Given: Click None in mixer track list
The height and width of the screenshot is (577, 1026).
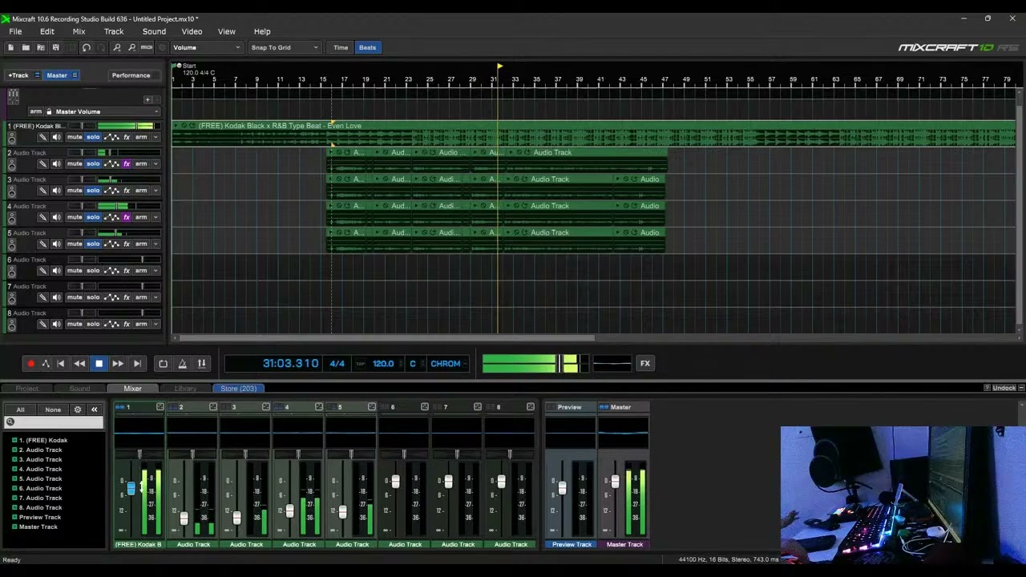Looking at the screenshot, I should click(x=53, y=410).
